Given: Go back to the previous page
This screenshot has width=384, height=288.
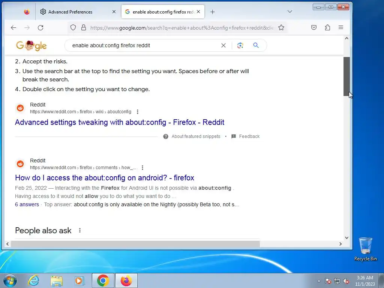Looking at the screenshot, I should 13,28.
